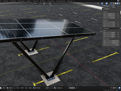Browse materials with the sphere icon
121x91 pixels.
point(55,88)
